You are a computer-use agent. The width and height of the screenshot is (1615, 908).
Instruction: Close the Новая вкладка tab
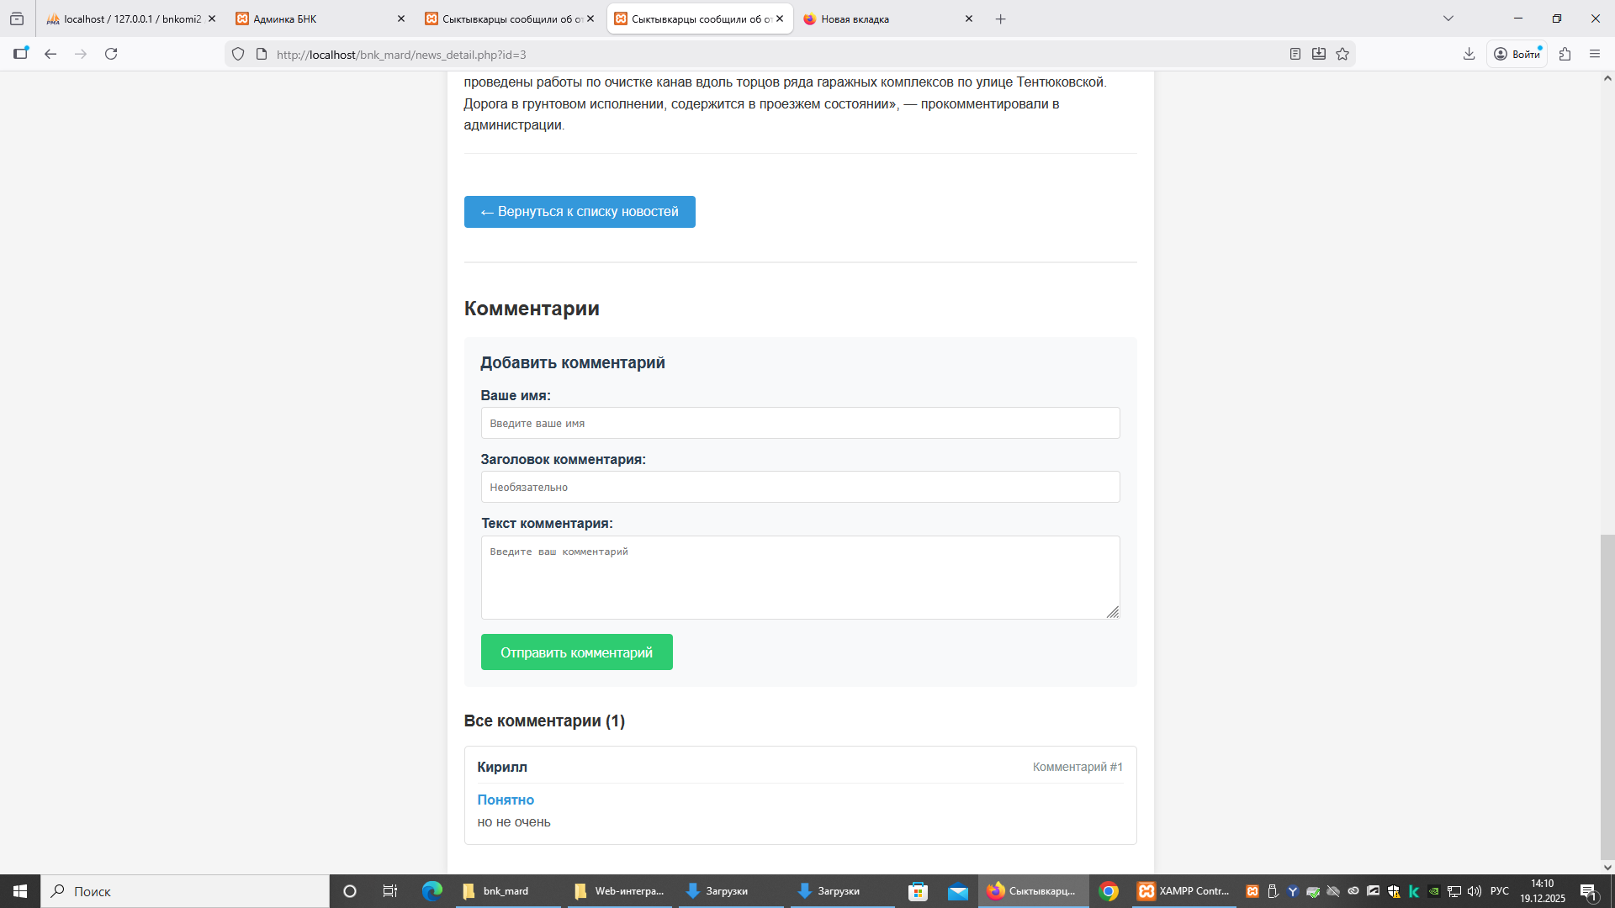[968, 18]
